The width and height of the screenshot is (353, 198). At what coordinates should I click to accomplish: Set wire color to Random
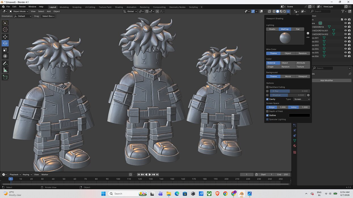coord(302,53)
